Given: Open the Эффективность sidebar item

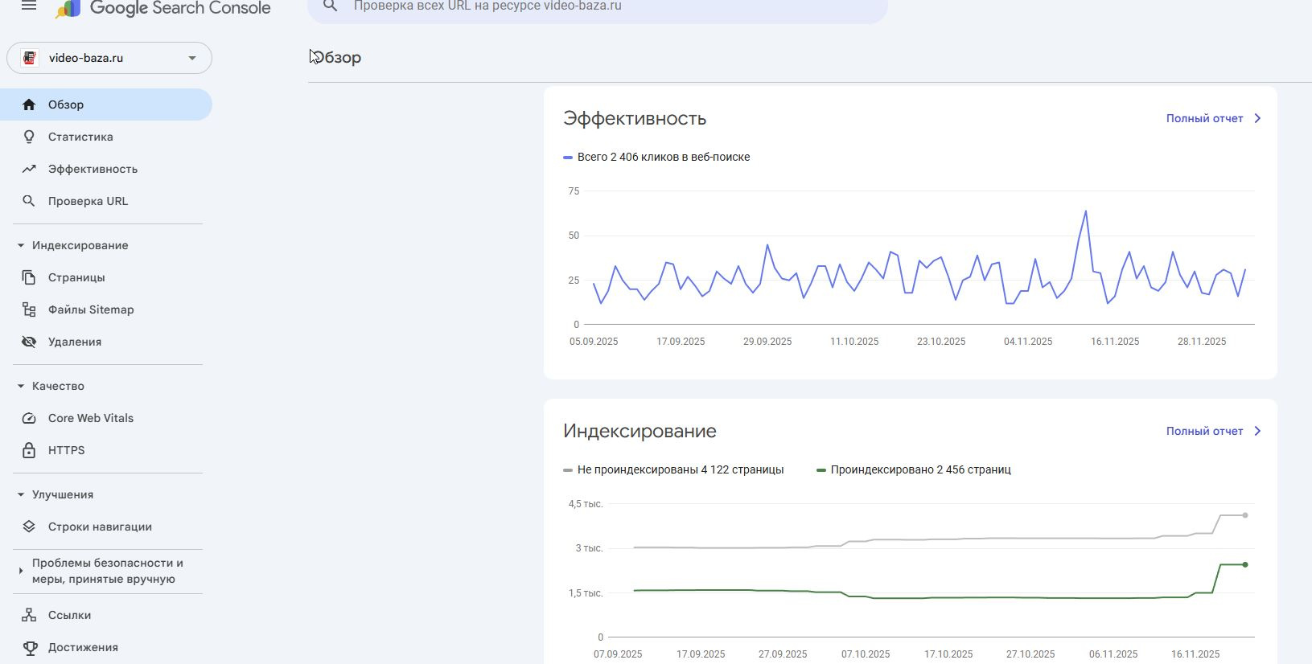Looking at the screenshot, I should 93,169.
